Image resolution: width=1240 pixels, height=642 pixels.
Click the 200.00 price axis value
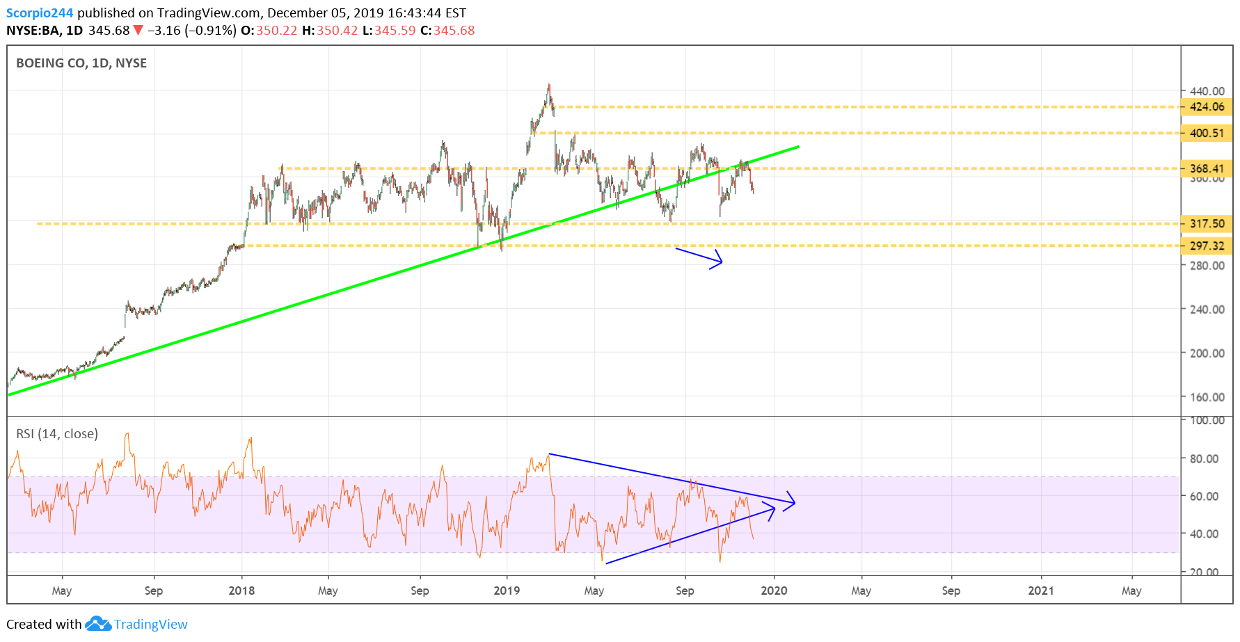click(x=1207, y=353)
